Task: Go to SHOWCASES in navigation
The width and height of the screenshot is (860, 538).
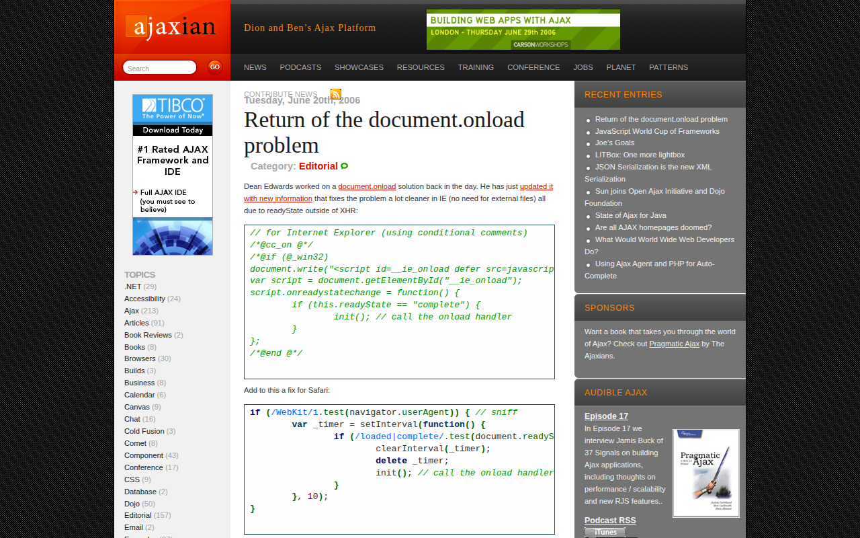Action: pyautogui.click(x=359, y=67)
